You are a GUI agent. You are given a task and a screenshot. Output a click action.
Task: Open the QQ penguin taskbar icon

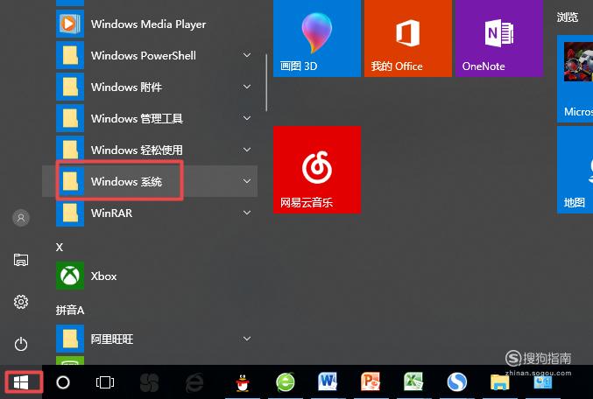pos(243,382)
